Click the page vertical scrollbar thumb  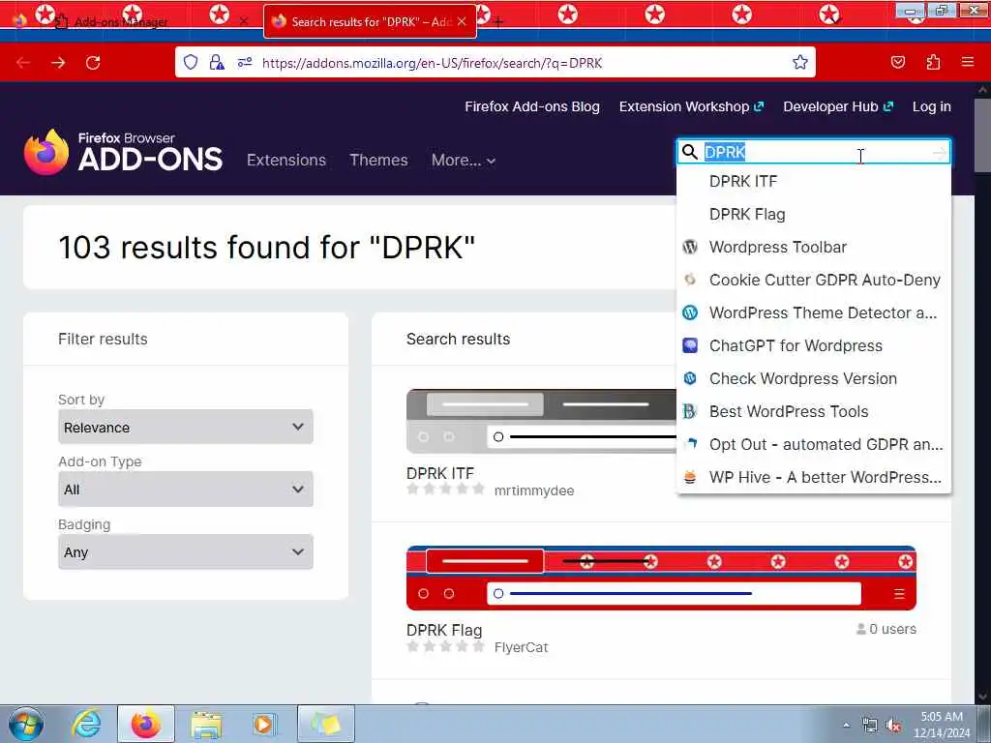pyautogui.click(x=981, y=134)
